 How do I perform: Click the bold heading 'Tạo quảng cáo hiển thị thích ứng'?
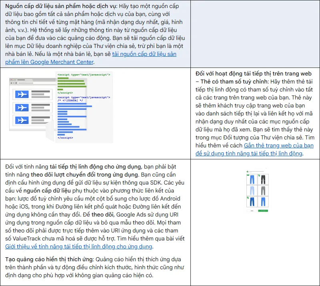(x=49, y=259)
